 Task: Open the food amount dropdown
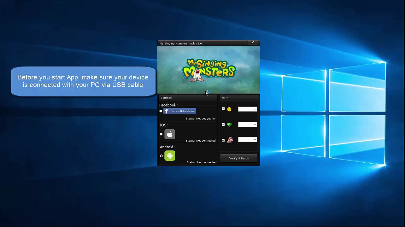pyautogui.click(x=248, y=140)
